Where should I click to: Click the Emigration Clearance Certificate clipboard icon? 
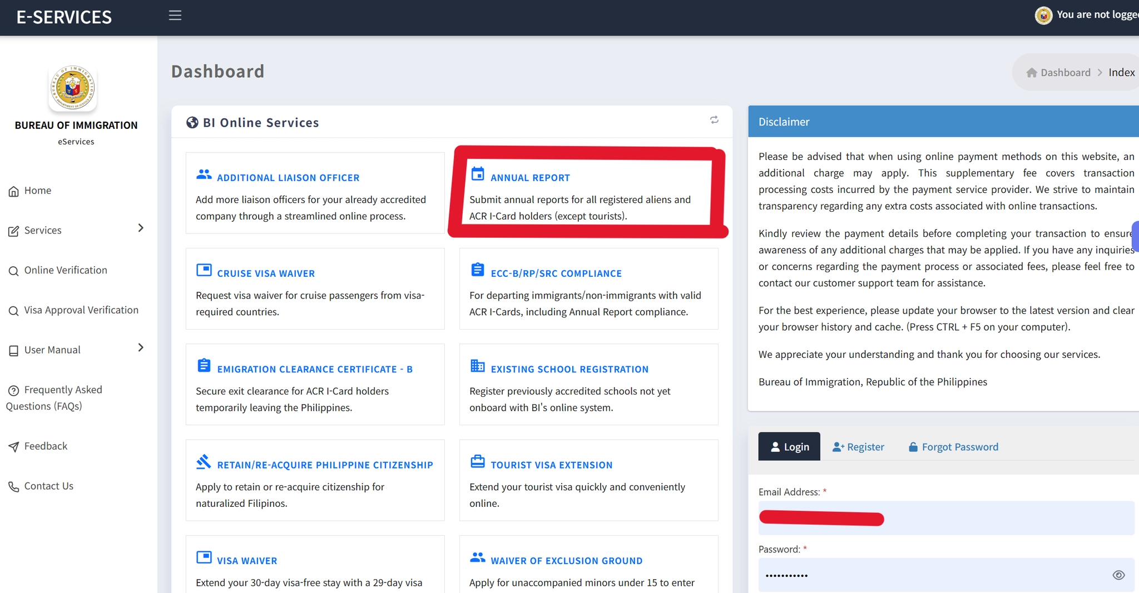tap(204, 365)
